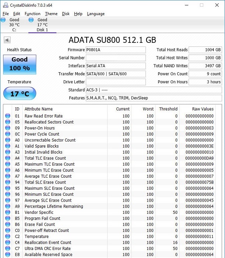
Task: Click the Good 100 % health status button
Action: (x=20, y=64)
